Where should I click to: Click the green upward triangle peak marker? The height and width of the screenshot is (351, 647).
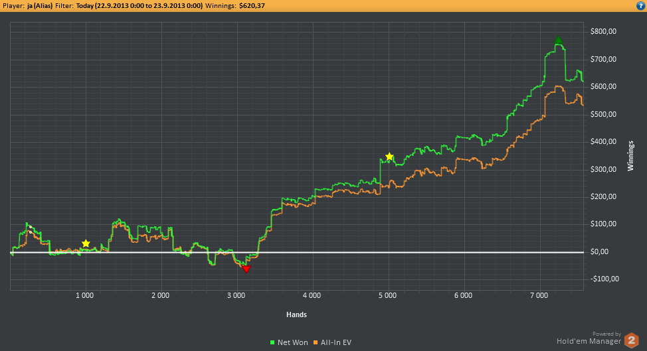(559, 40)
